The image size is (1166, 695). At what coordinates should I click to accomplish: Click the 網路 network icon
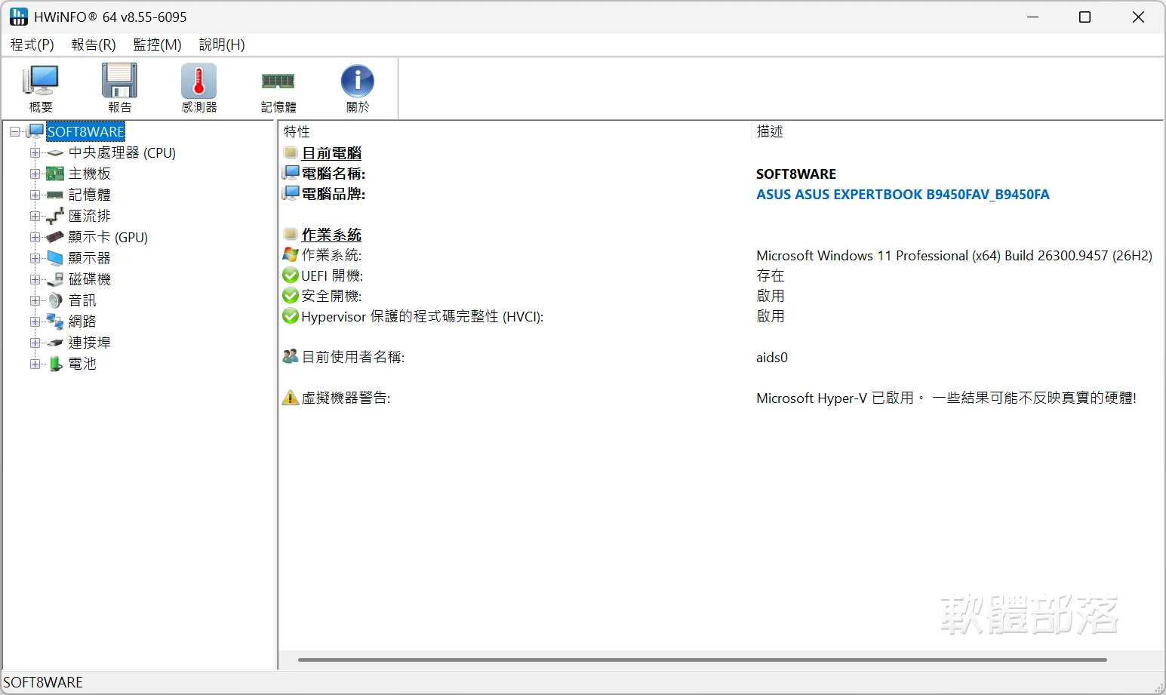[x=55, y=322]
